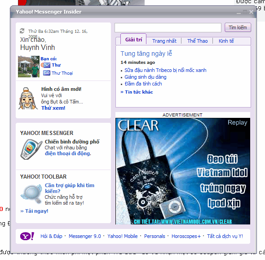Open the Sữa đậu nành Tribeco article

pyautogui.click(x=165, y=70)
